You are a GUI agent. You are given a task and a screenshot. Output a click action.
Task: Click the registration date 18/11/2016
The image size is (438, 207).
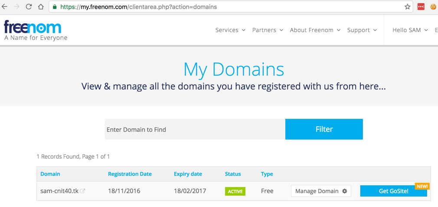point(124,191)
